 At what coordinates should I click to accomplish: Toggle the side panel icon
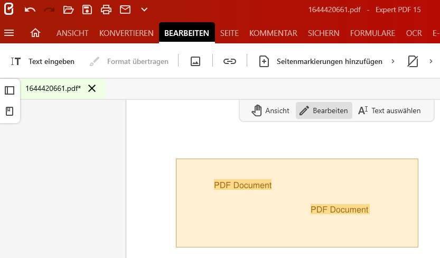pos(10,90)
